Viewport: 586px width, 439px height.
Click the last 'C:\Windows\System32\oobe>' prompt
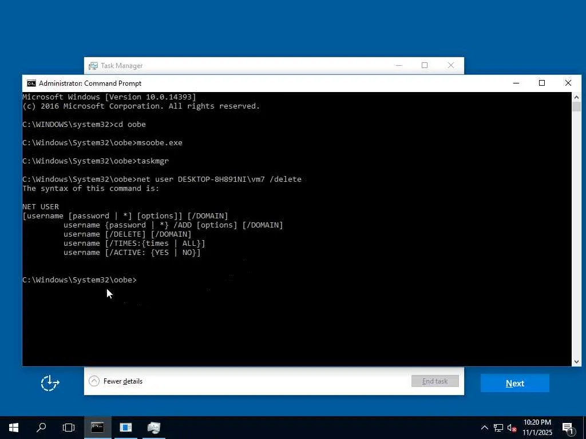point(80,280)
